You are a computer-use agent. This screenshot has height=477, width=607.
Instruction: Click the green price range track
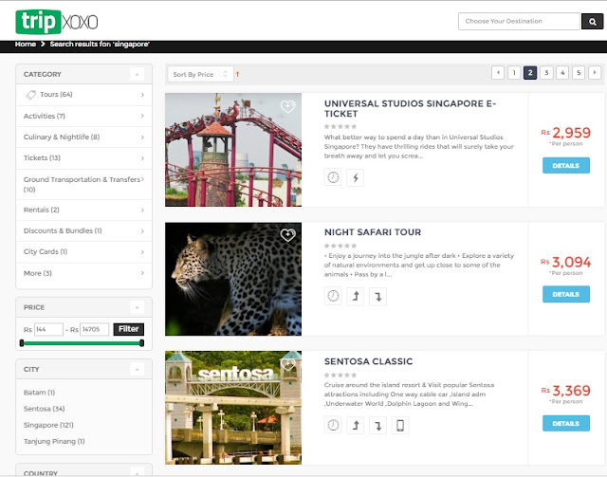coord(82,343)
